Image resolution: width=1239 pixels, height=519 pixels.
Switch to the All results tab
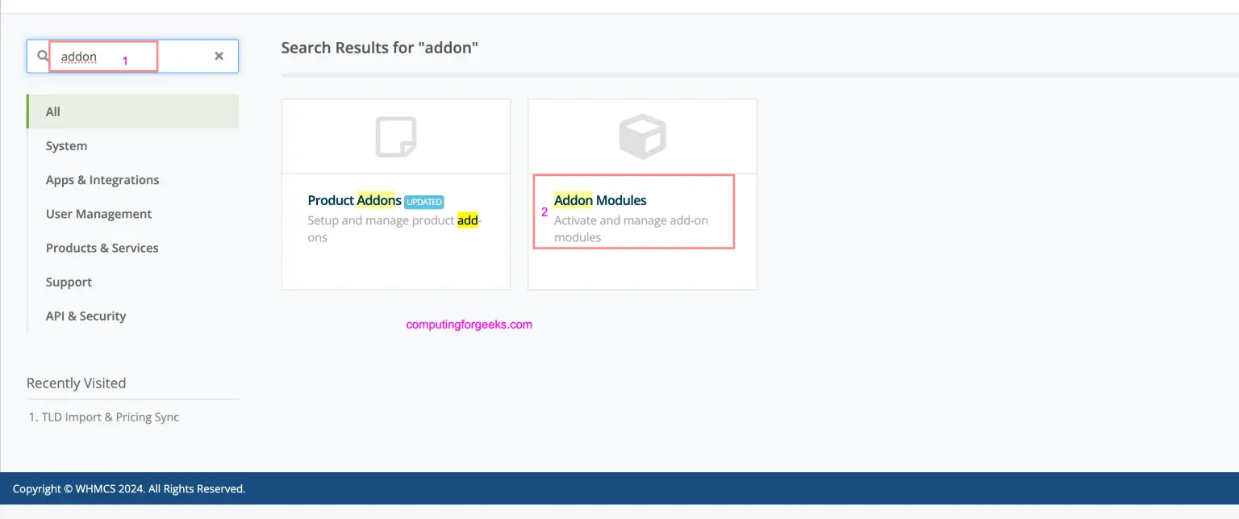[x=52, y=111]
